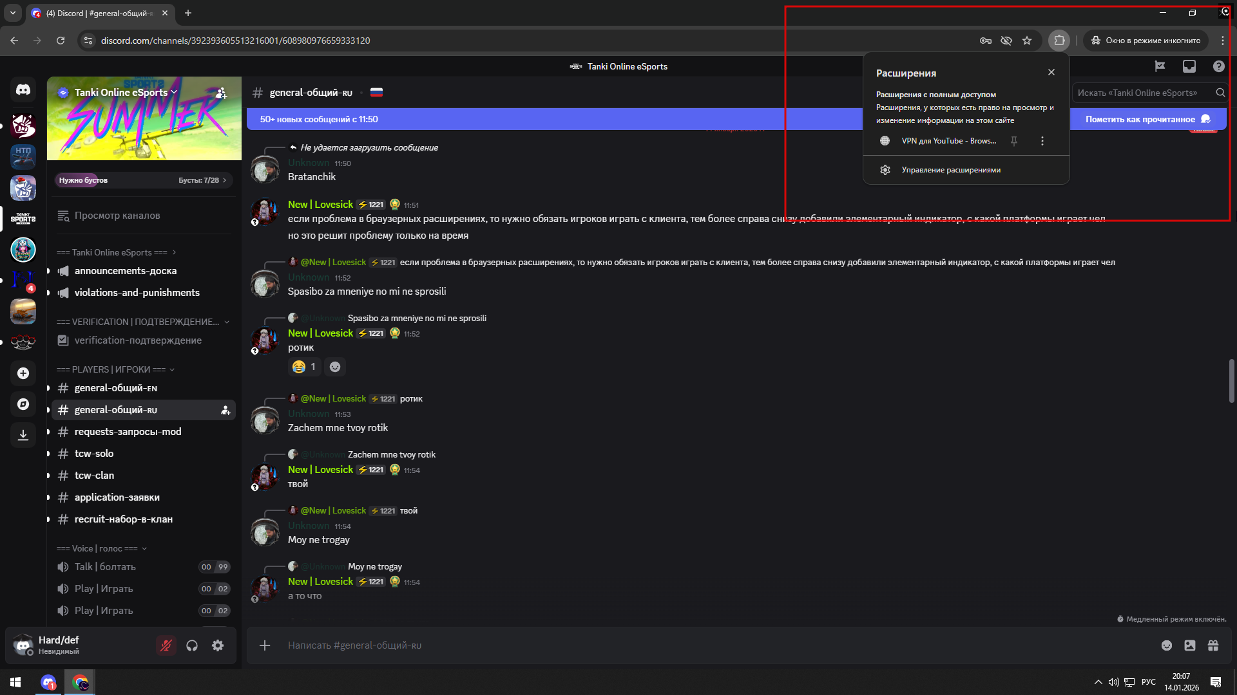Click the gift icon in message bar
The width and height of the screenshot is (1237, 695).
1213,645
